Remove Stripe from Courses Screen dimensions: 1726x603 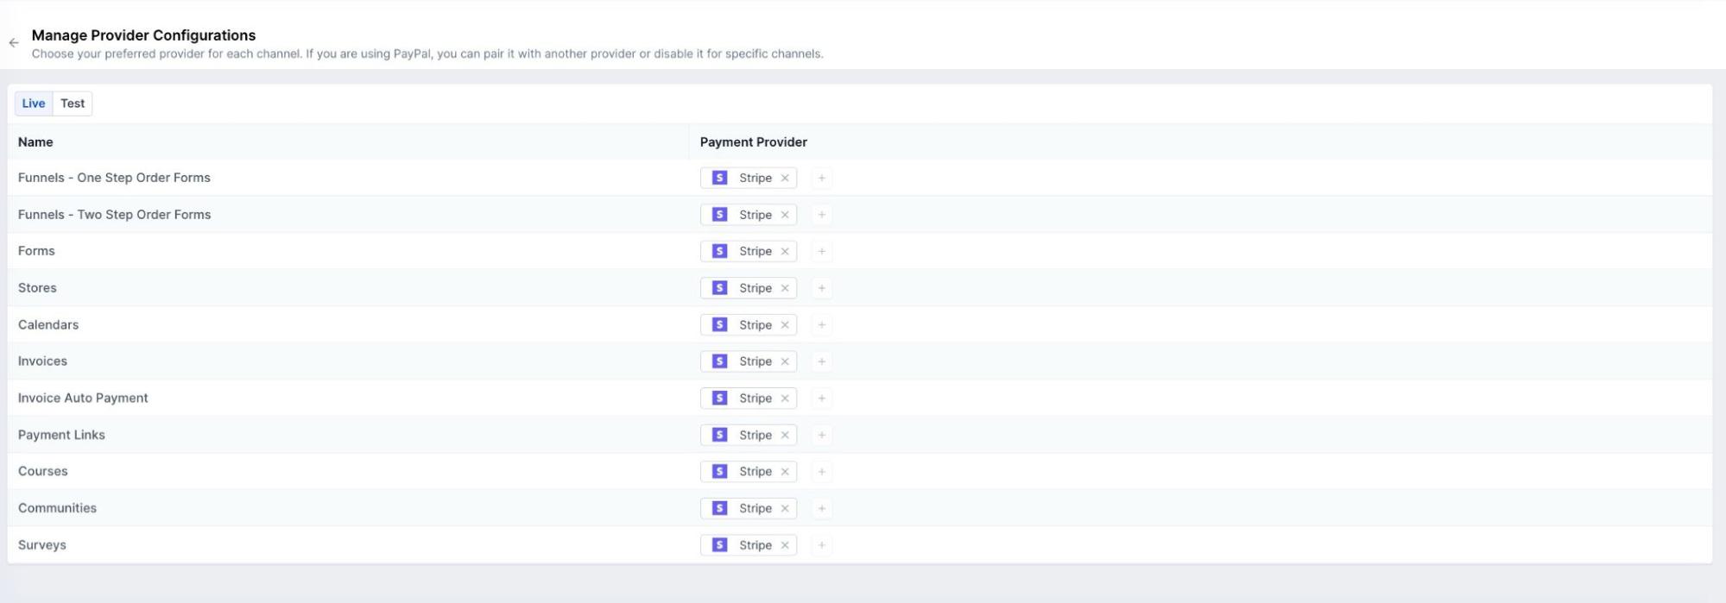785,472
